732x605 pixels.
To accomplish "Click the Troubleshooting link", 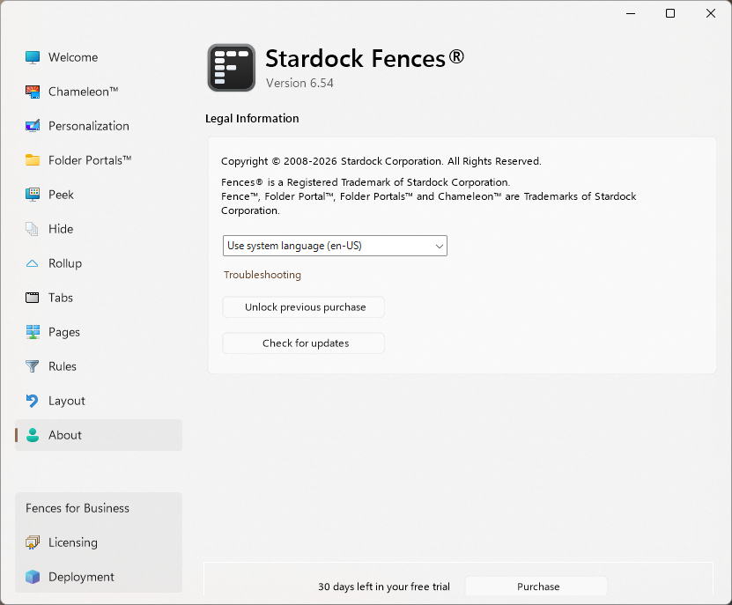I will [262, 275].
